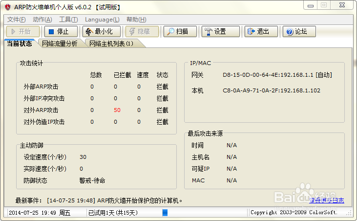Click the 警戒-待命 defense status
This screenshot has width=357, height=221.
(x=92, y=181)
